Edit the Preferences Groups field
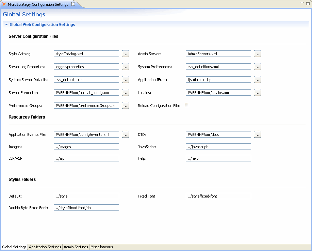312x251 pixels. click(86, 105)
